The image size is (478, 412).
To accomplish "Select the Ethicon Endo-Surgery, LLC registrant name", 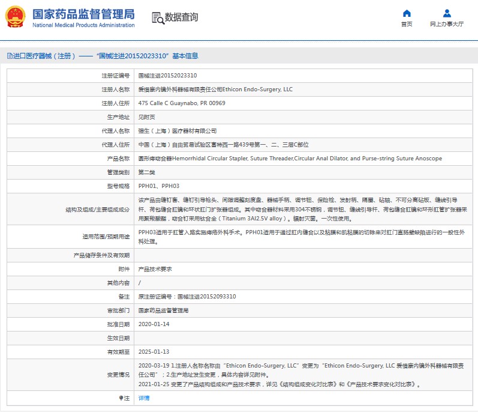I will click(x=215, y=89).
